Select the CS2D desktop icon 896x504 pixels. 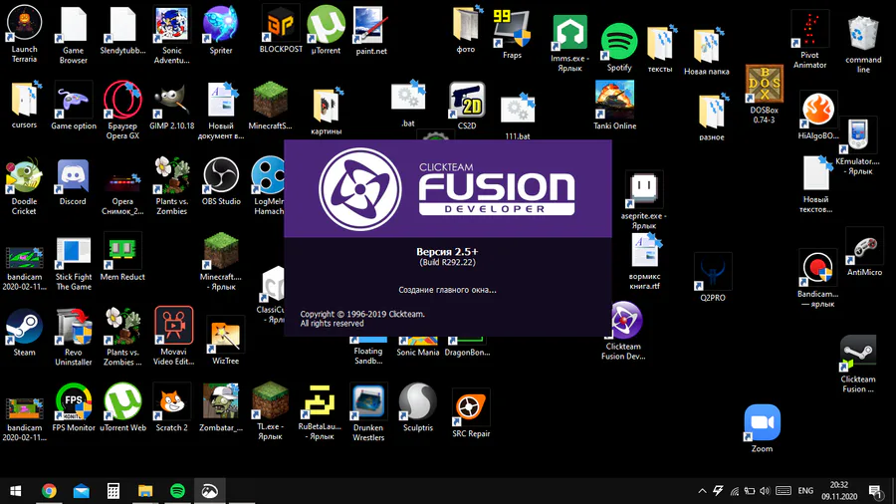click(x=466, y=100)
